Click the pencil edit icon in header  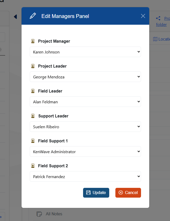click(33, 16)
